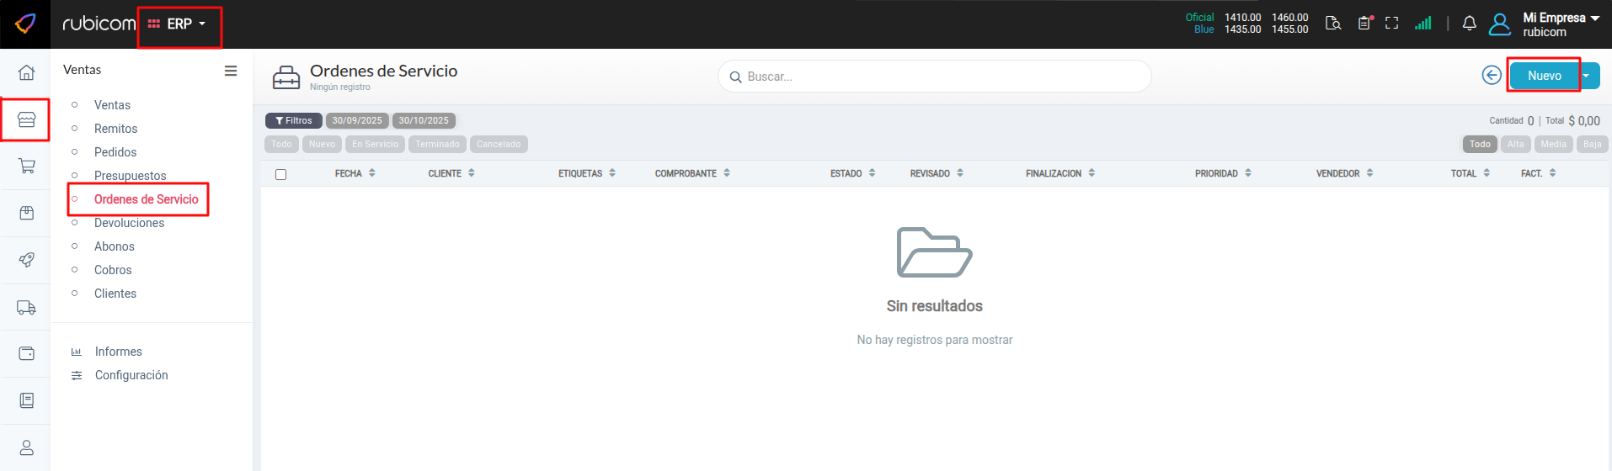The width and height of the screenshot is (1612, 471).
Task: Select the Alta priority filter
Action: coord(1515,145)
